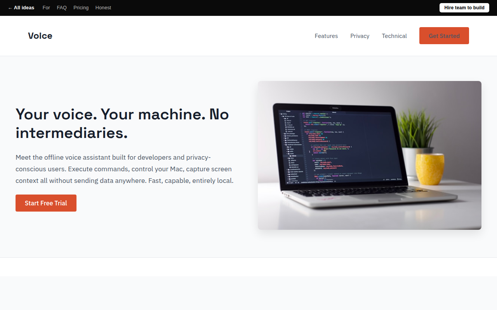Click the laptop hero image
This screenshot has height=310, width=497.
370,155
